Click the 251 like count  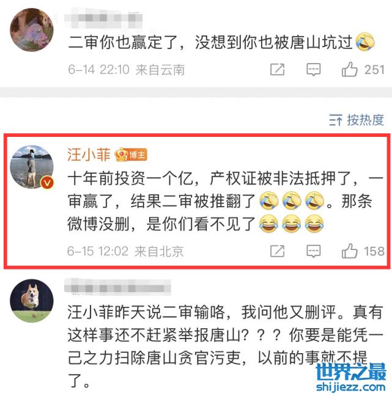click(374, 70)
